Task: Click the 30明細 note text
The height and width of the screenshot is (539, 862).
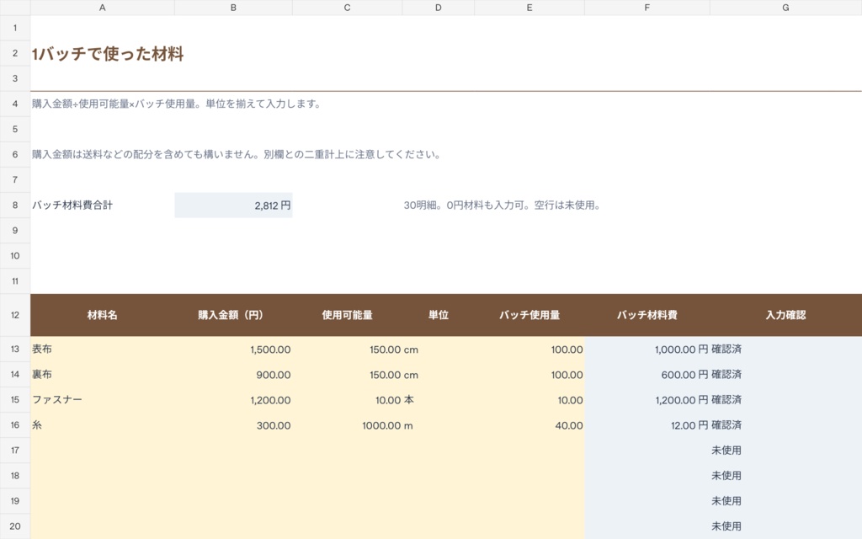Action: (502, 205)
